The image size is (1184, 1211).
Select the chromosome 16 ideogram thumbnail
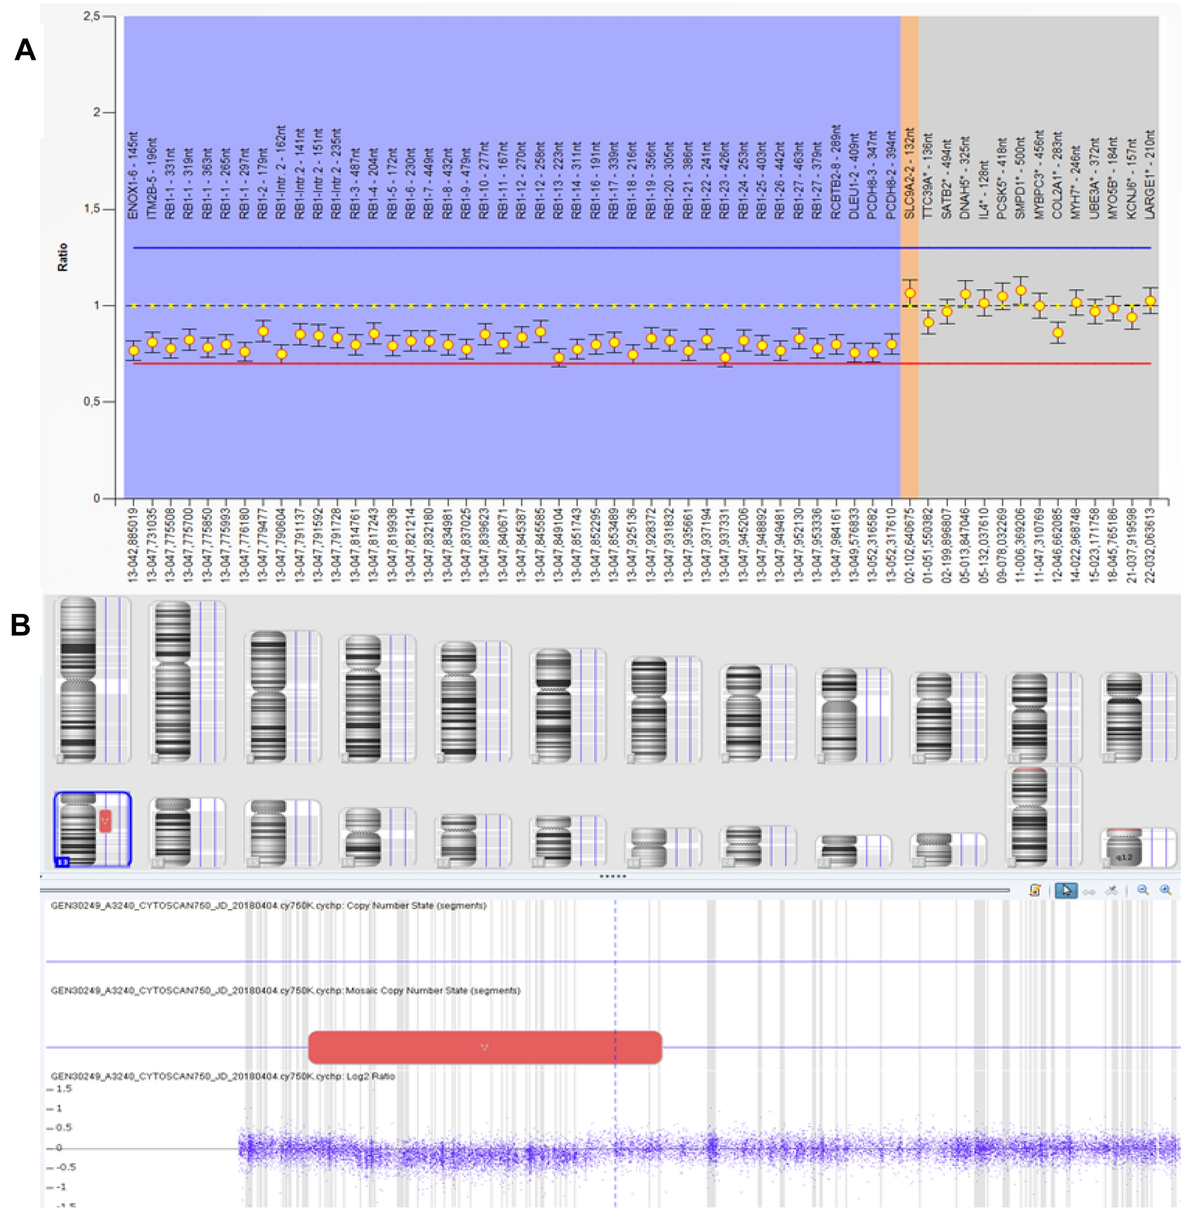coord(378,836)
